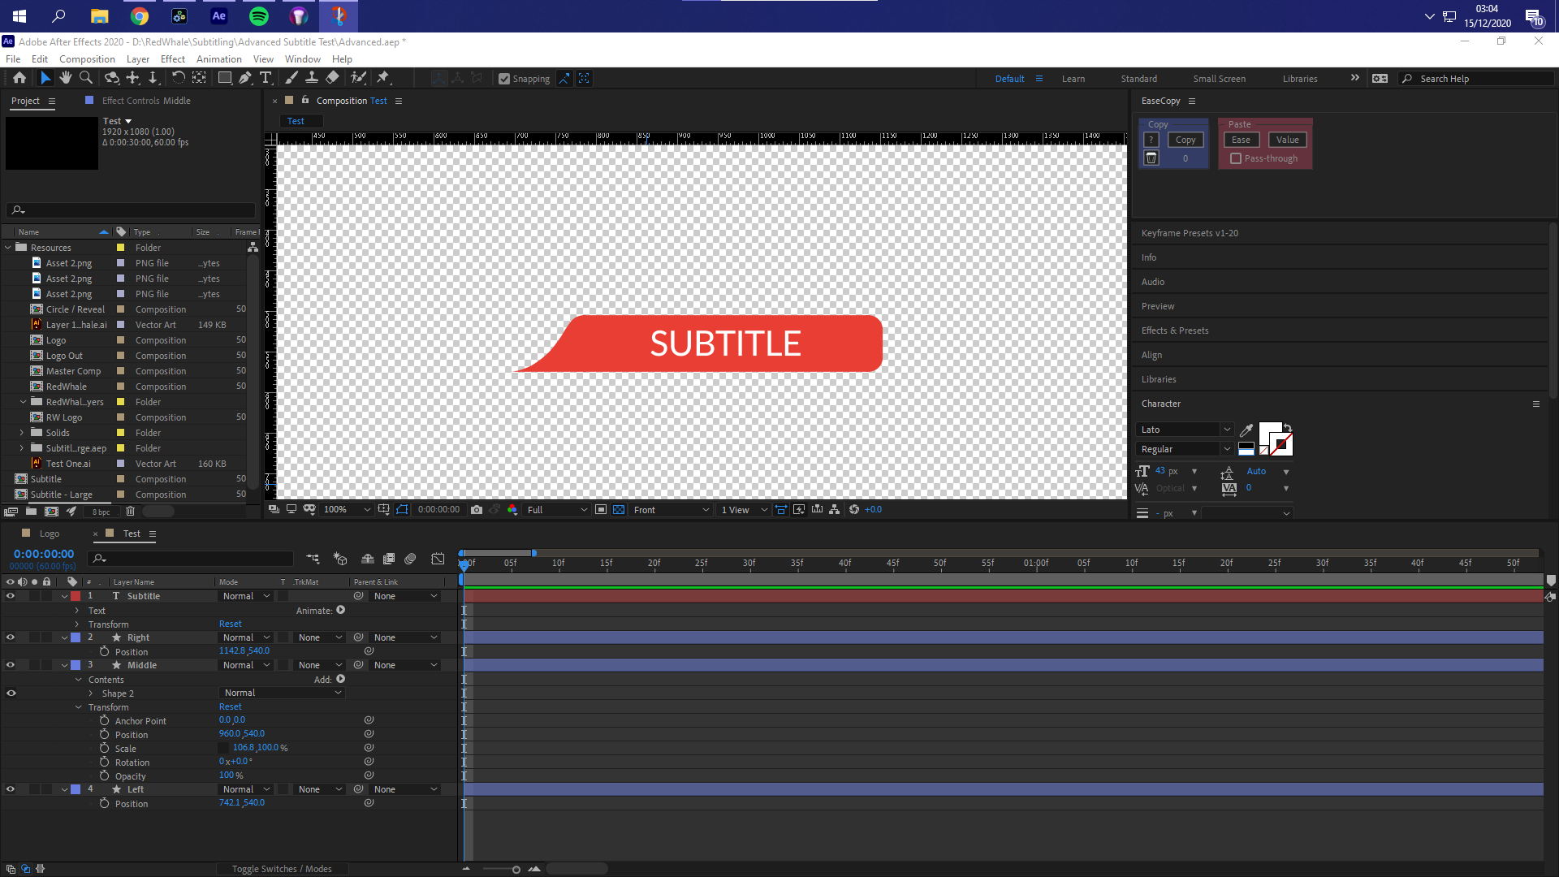Select the Pen tool in the toolbar
This screenshot has width=1559, height=877.
(245, 78)
